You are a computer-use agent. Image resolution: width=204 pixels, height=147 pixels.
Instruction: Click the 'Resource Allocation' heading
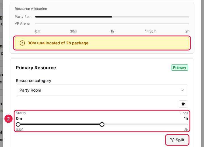[31, 9]
